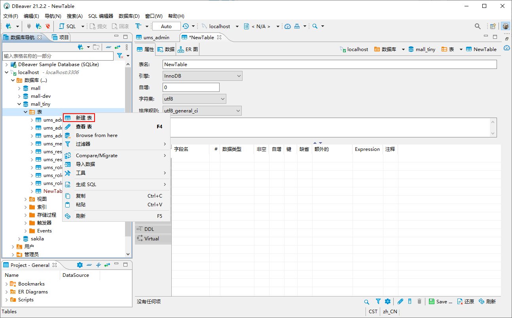Click the transaction log clock icon
This screenshot has width=512, height=318.
(x=186, y=26)
